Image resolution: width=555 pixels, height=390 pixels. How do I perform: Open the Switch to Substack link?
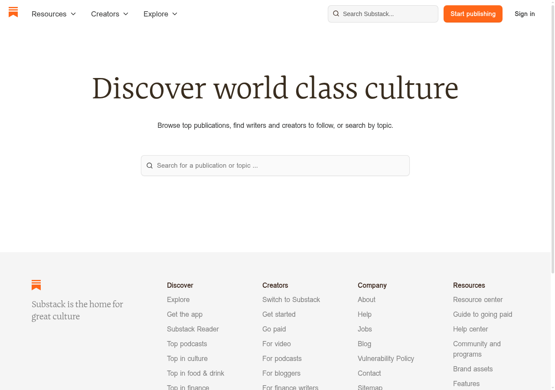pyautogui.click(x=291, y=299)
